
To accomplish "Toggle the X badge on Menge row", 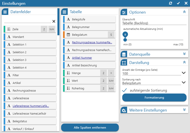I will coord(111,73).
